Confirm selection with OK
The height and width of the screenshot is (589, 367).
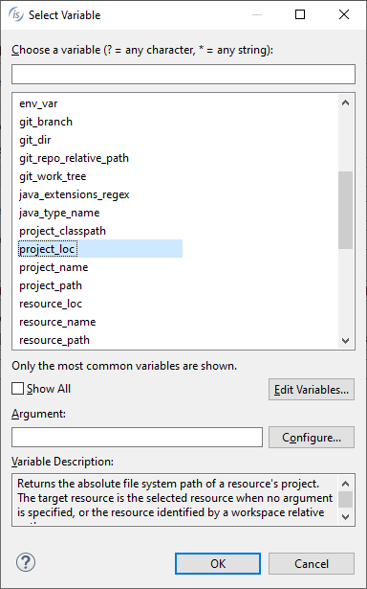[x=218, y=563]
